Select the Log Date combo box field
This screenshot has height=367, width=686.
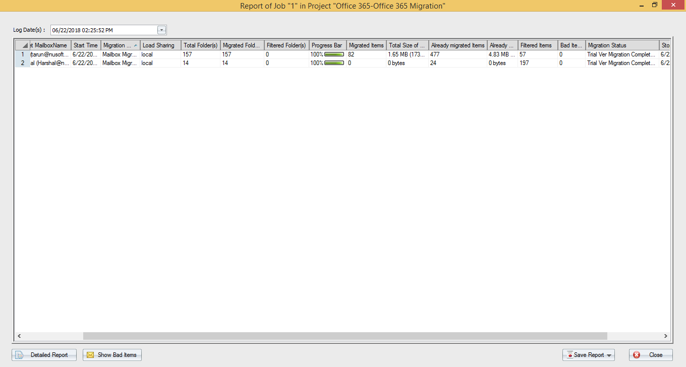[108, 30]
